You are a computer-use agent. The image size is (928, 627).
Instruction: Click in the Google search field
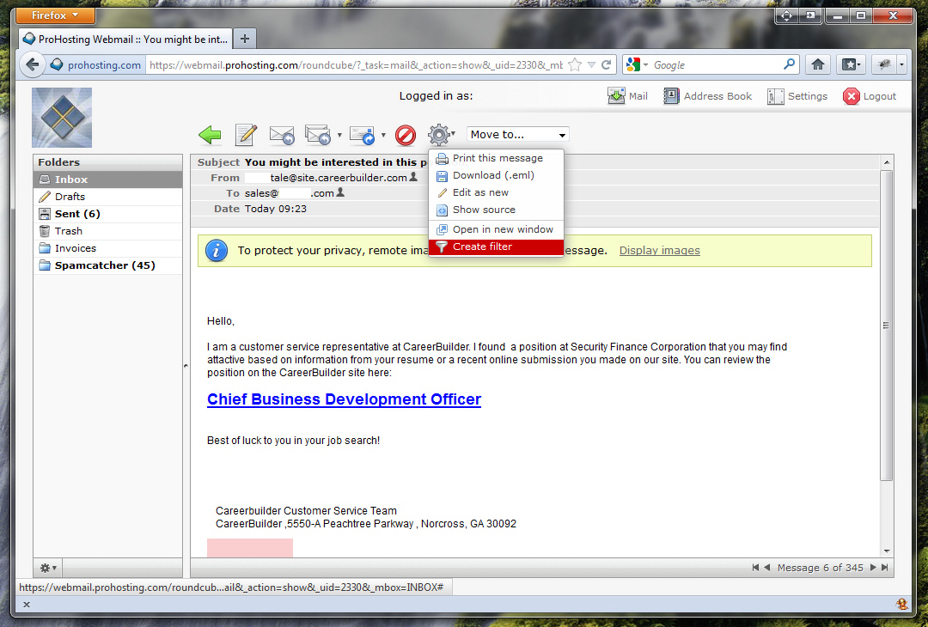[716, 65]
